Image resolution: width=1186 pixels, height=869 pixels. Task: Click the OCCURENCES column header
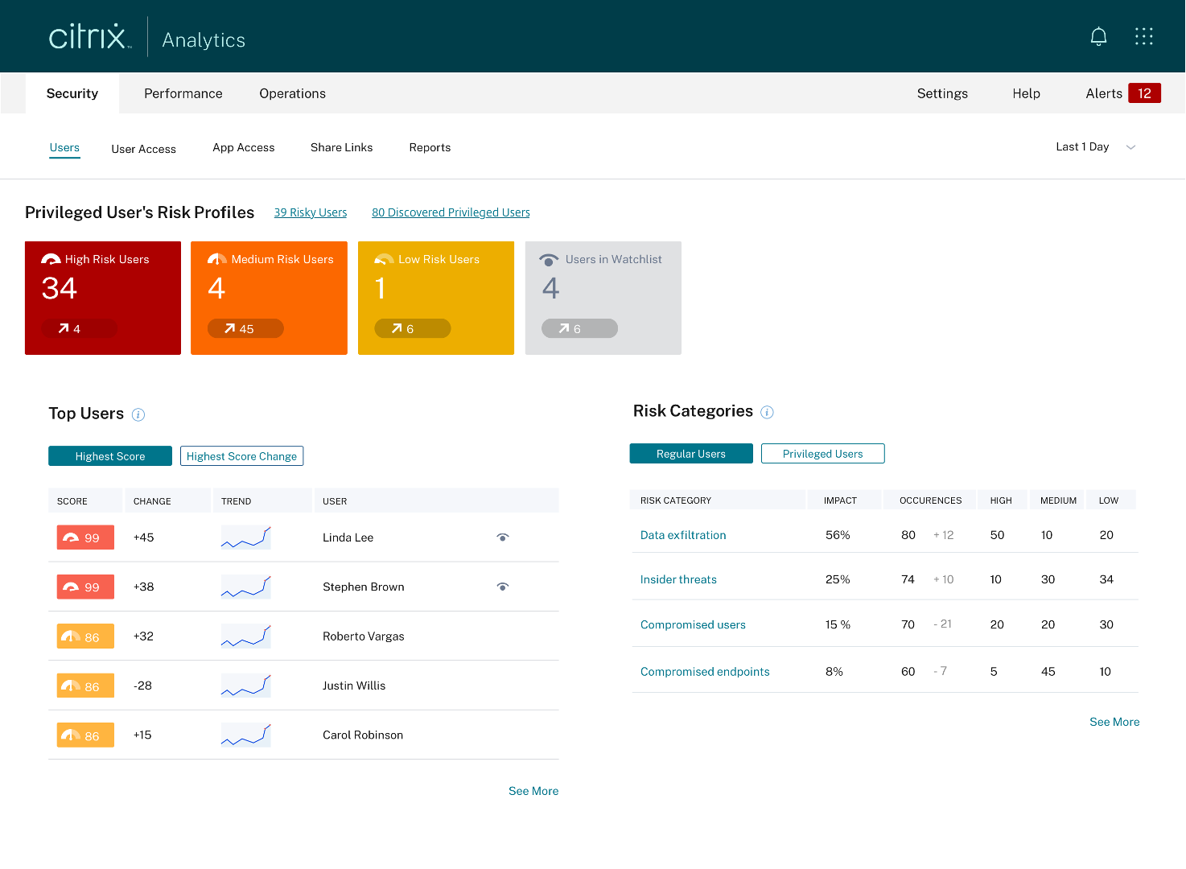click(930, 500)
